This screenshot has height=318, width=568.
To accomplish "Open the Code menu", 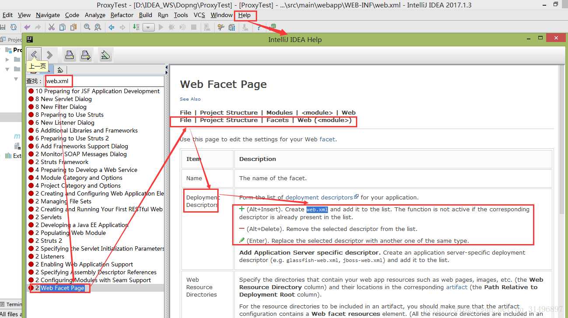I will (x=72, y=15).
